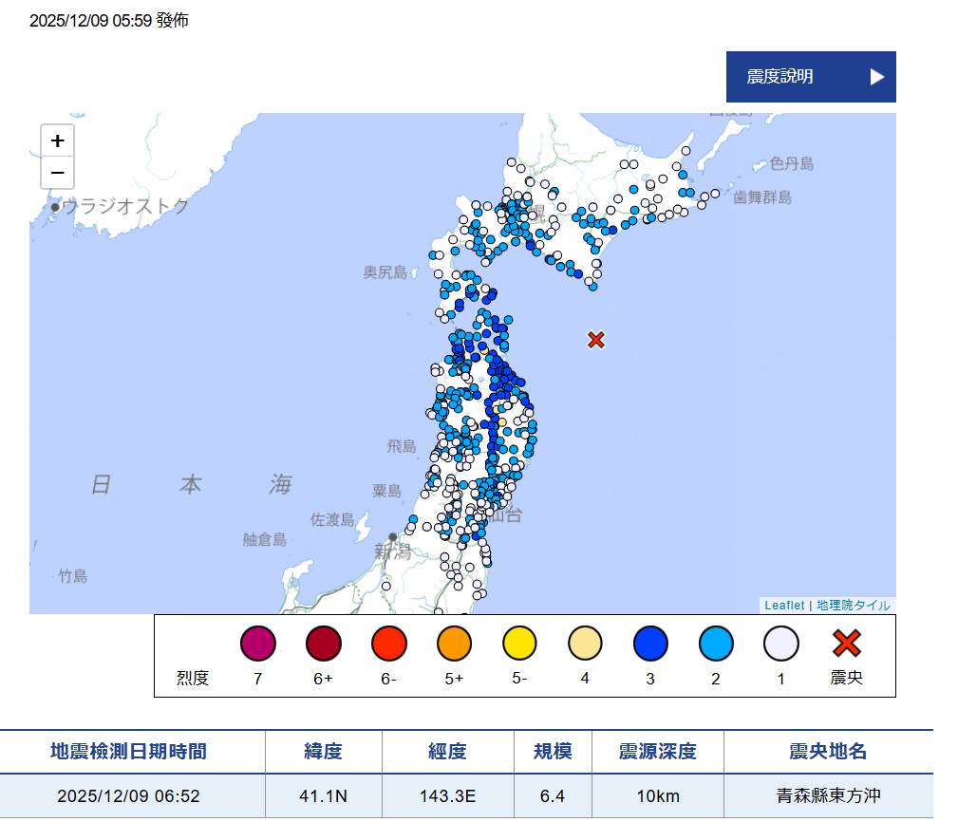Open the 地理院タイル attribution link
This screenshot has height=822, width=958.
point(853,606)
